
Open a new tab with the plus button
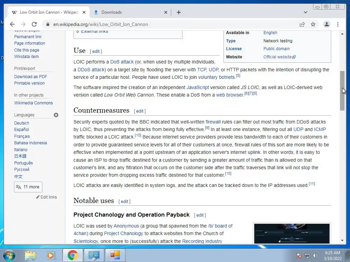[x=178, y=12]
